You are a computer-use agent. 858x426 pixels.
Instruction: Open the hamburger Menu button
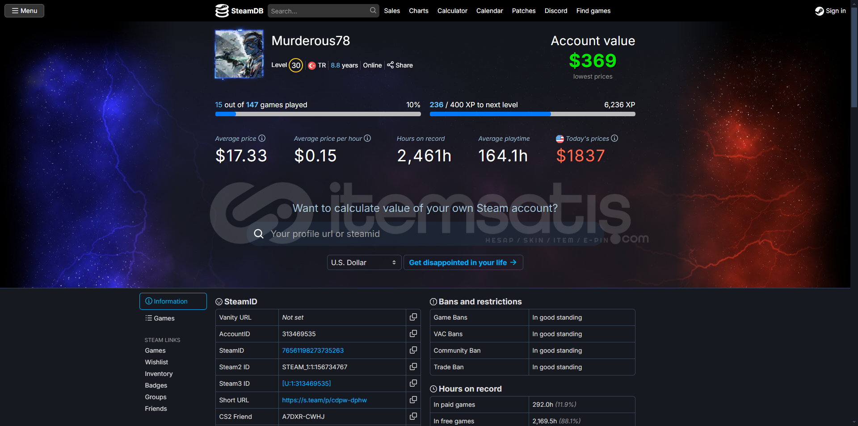click(24, 11)
